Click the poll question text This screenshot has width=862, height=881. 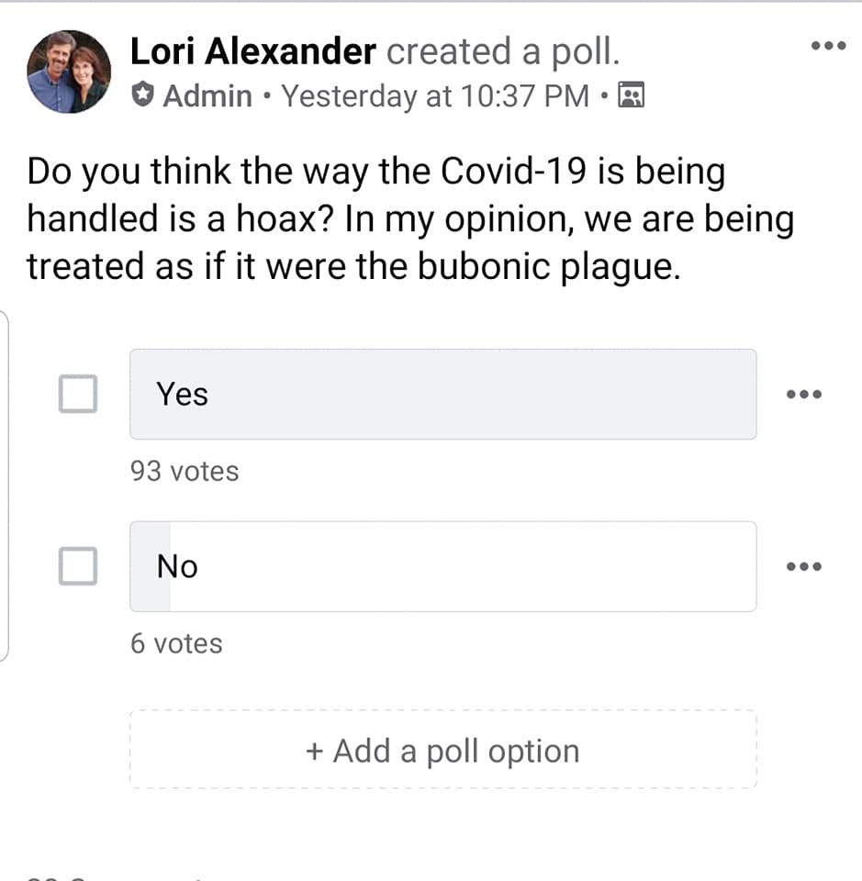[410, 218]
